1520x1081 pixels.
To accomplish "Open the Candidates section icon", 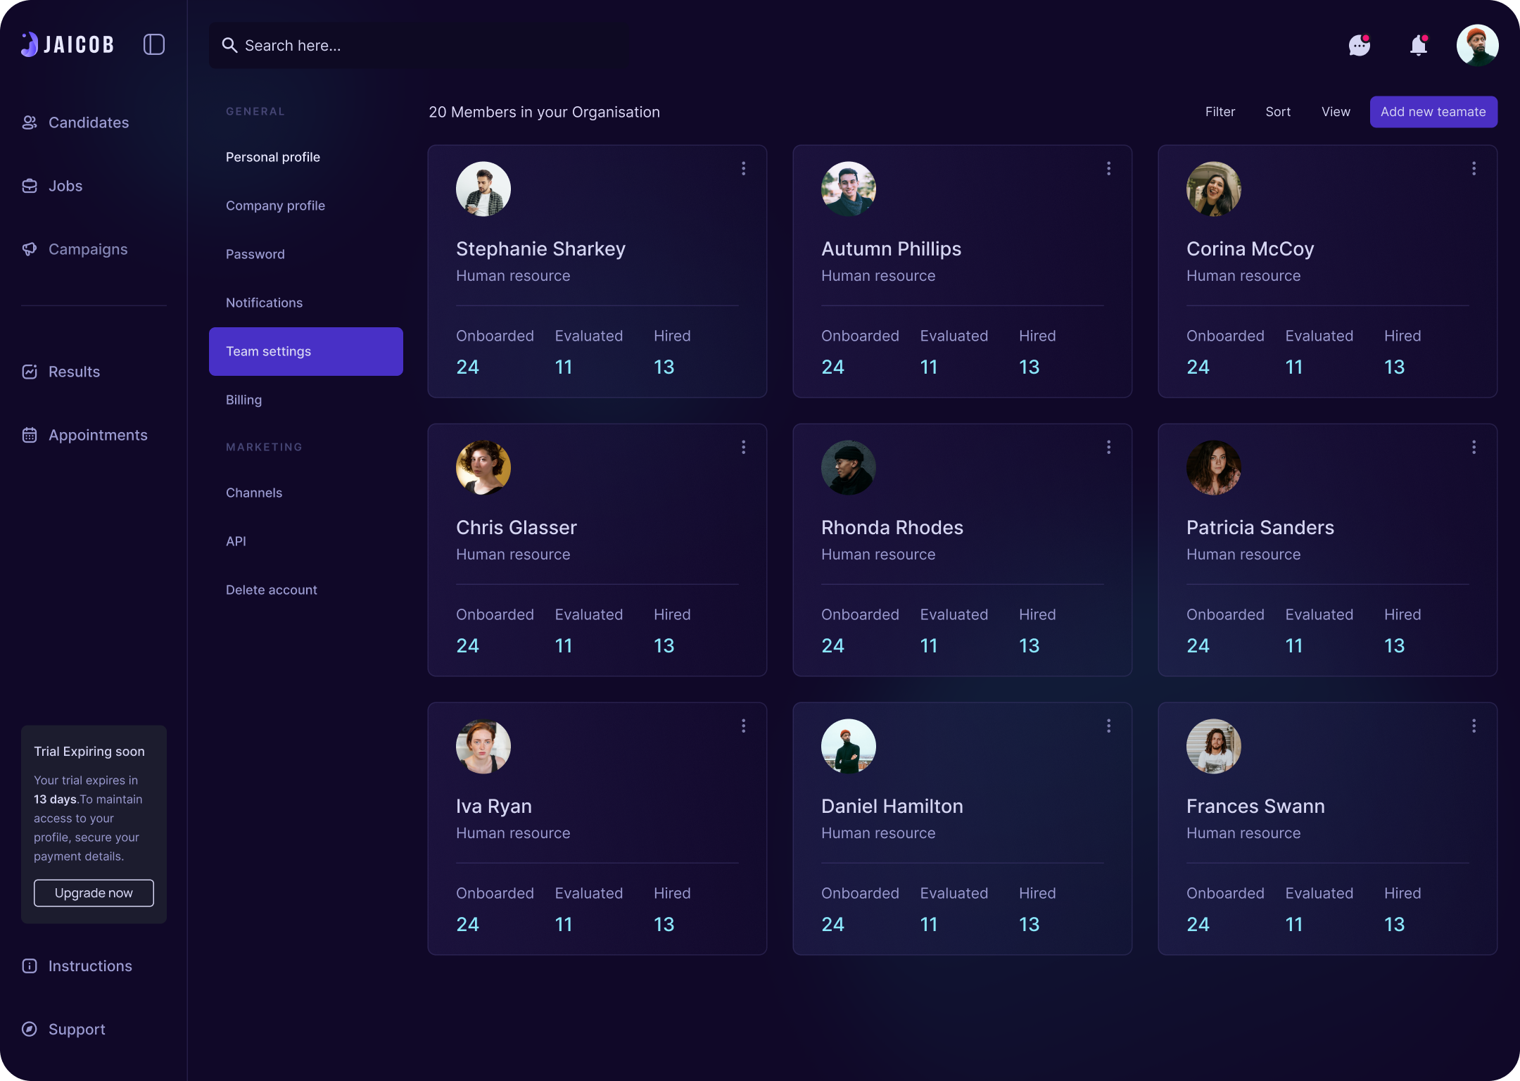I will (x=30, y=122).
